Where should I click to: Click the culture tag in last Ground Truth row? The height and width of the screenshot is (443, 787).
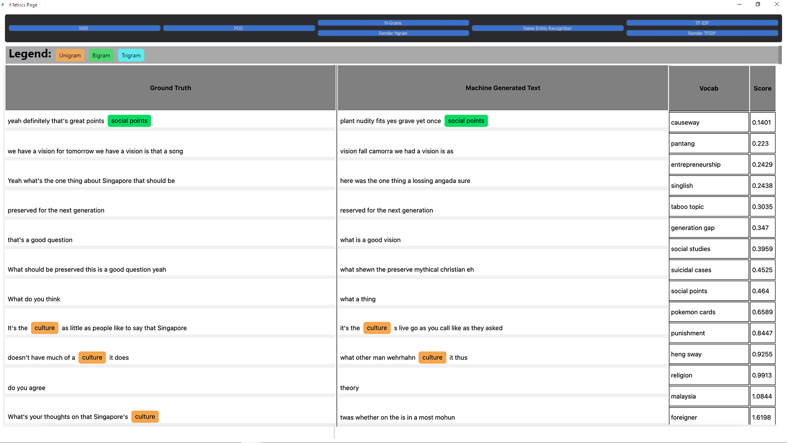pos(145,416)
